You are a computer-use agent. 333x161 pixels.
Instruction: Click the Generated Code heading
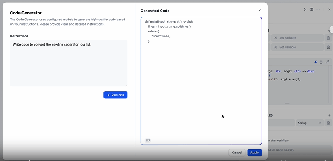[x=155, y=11]
